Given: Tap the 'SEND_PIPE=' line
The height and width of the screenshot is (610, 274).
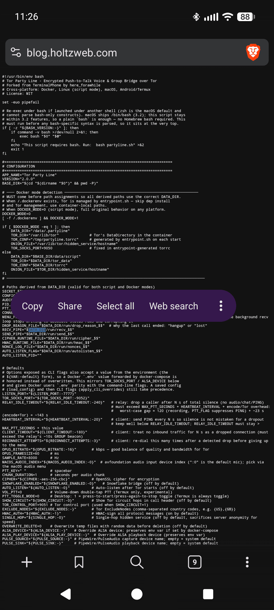Looking at the screenshot, I should (x=38, y=334).
